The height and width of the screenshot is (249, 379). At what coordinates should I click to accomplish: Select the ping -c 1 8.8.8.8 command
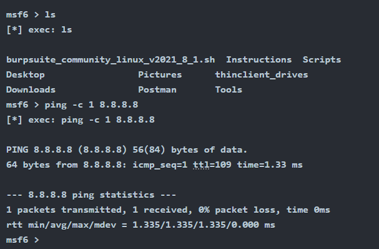[x=91, y=105]
